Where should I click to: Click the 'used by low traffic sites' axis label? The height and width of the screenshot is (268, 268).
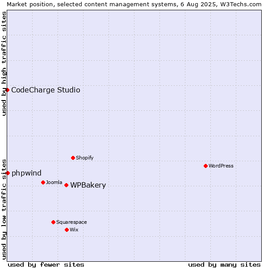(4, 209)
